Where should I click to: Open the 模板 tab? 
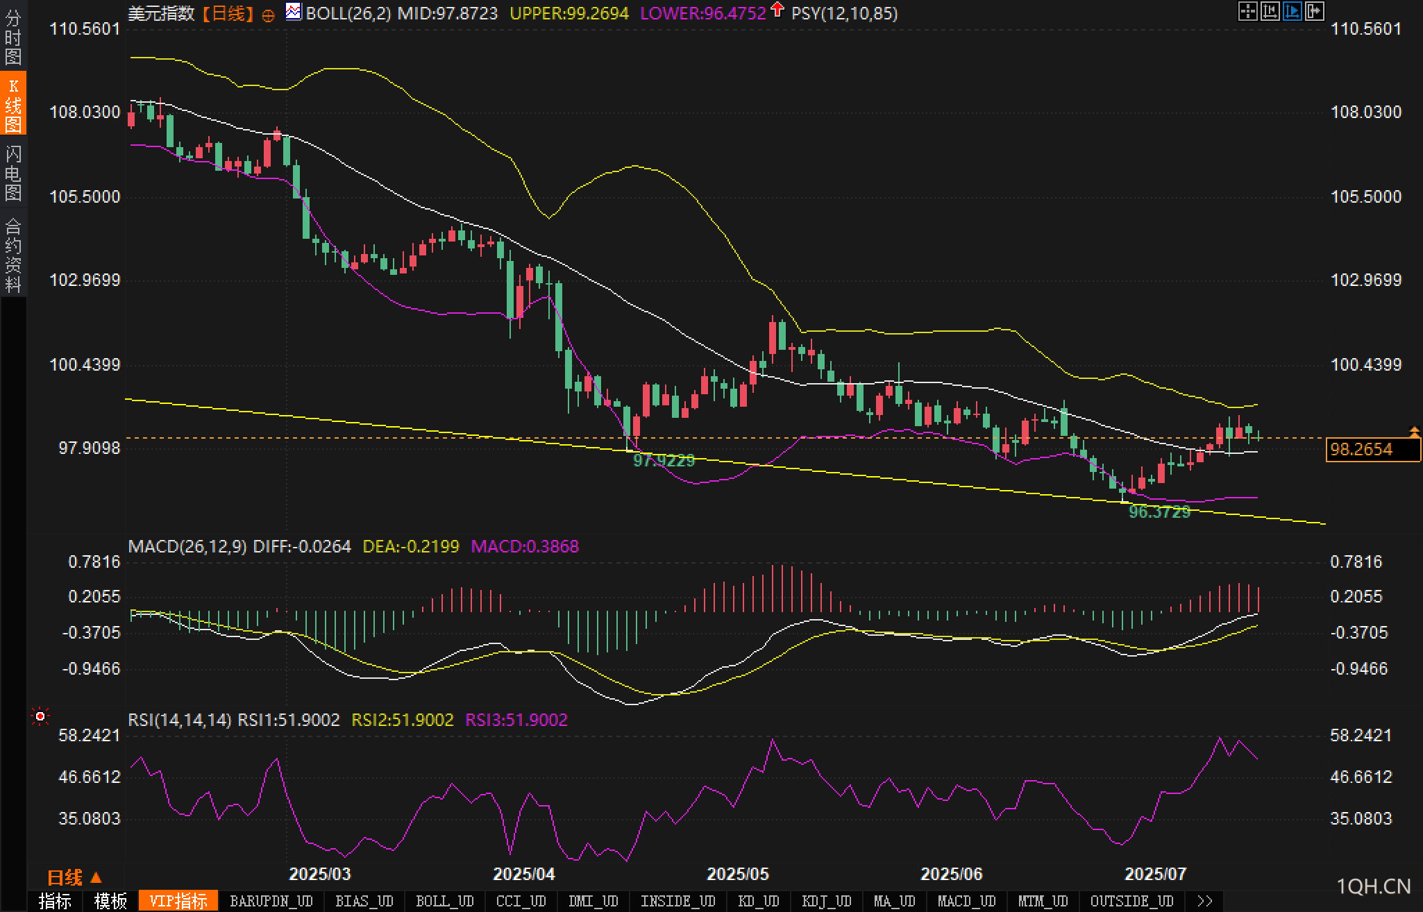[x=110, y=901]
